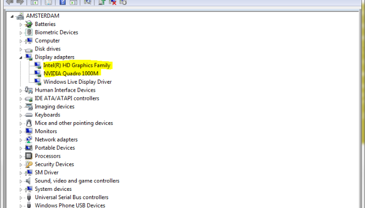
Task: Expand the Disk drives category
Action: [x=21, y=49]
